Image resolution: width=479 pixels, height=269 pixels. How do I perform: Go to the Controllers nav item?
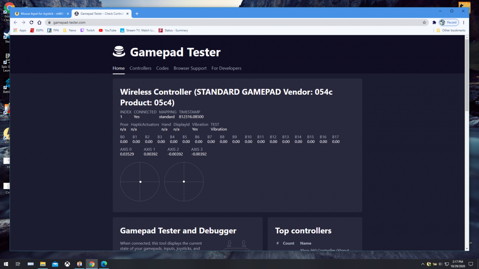pos(140,68)
